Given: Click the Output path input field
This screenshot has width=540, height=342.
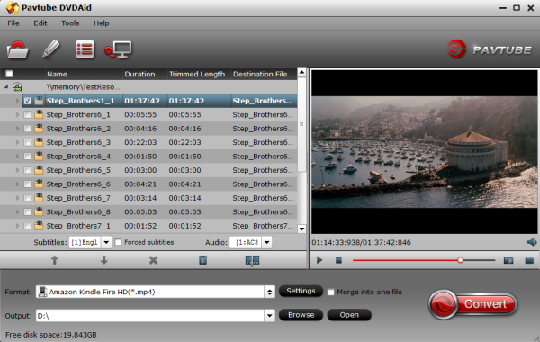Looking at the screenshot, I should pyautogui.click(x=150, y=316).
